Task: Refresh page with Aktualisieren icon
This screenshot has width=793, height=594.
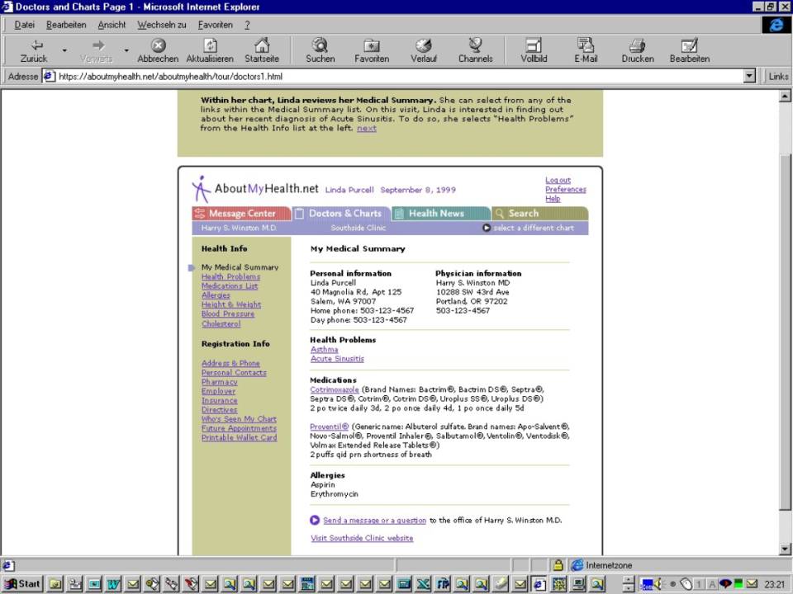Action: click(x=210, y=45)
